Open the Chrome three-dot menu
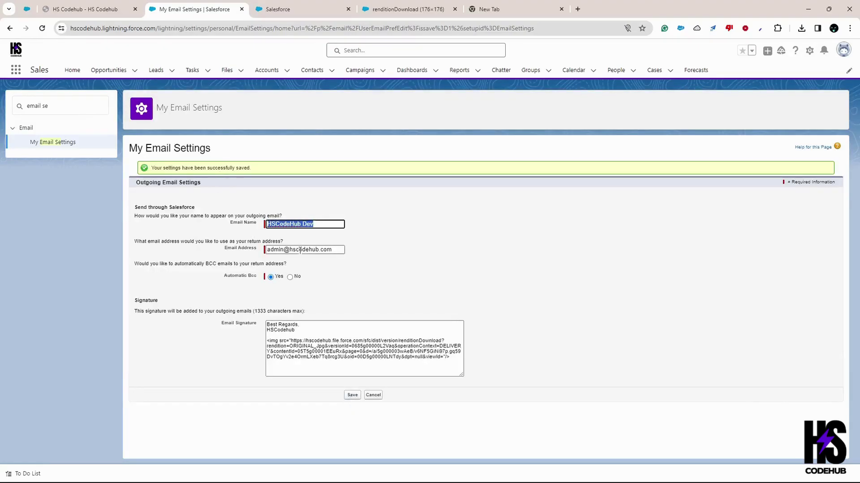 850,28
